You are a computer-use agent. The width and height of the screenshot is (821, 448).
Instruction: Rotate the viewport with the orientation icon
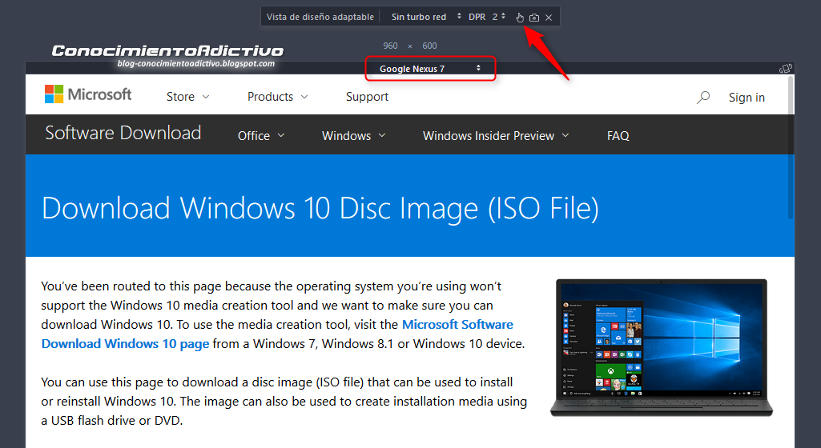[786, 69]
